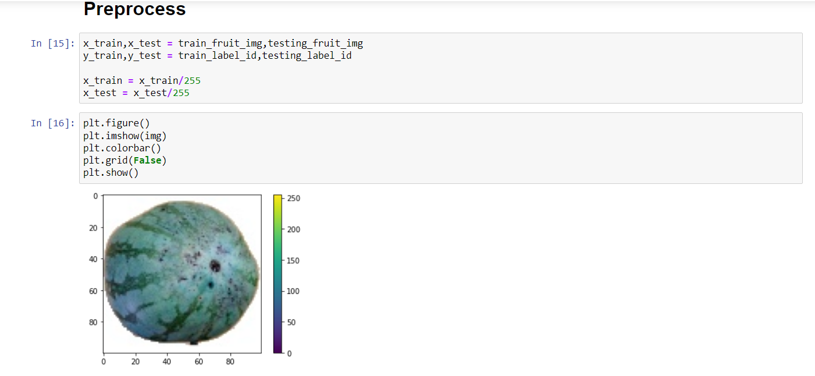815x376 pixels.
Task: Select the In [15] cell prompt
Action: coord(53,43)
